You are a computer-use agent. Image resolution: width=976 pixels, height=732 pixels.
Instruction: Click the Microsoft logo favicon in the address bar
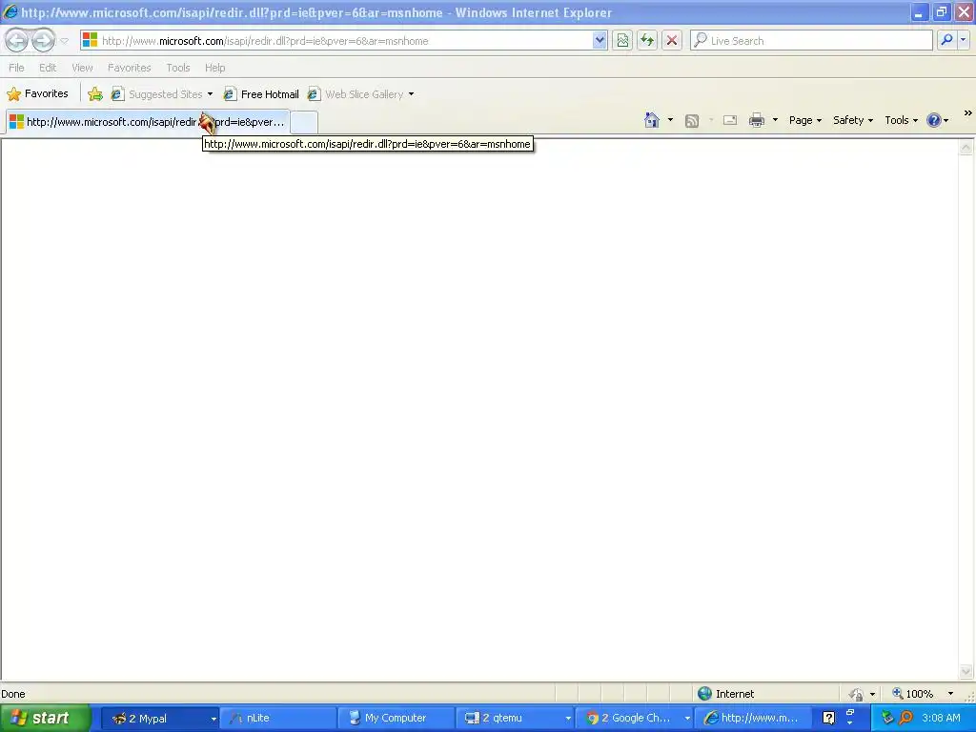point(91,40)
